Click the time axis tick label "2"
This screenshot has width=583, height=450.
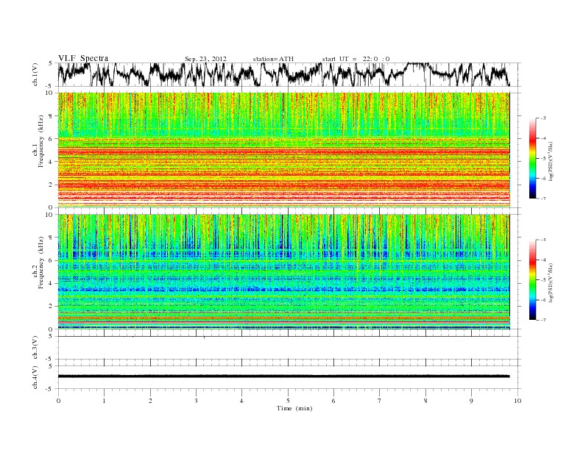[x=150, y=401]
